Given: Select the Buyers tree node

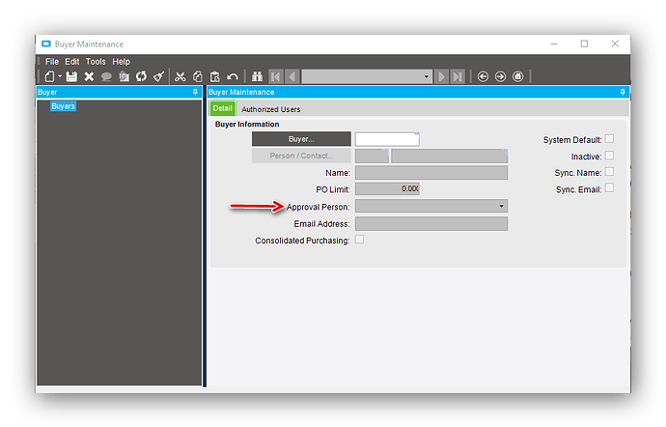Looking at the screenshot, I should coord(64,106).
